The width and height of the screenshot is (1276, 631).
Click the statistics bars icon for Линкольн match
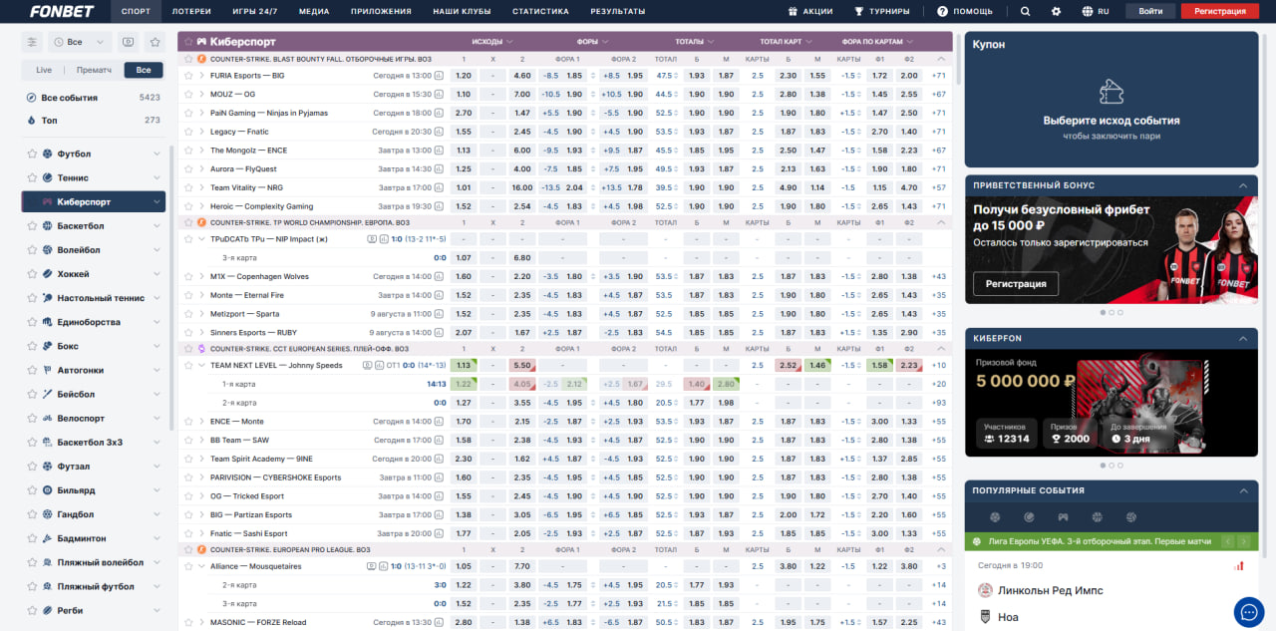(x=1239, y=565)
